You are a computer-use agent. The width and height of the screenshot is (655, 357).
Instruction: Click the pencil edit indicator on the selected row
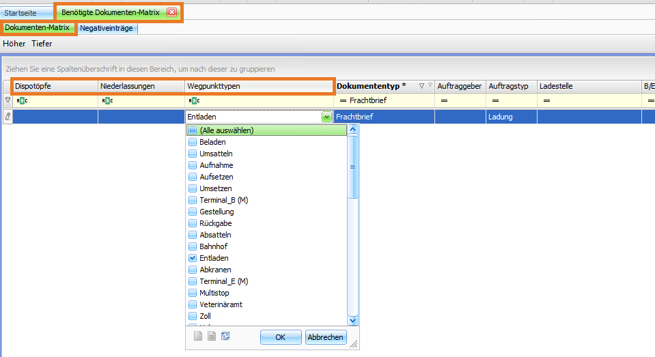coord(8,117)
